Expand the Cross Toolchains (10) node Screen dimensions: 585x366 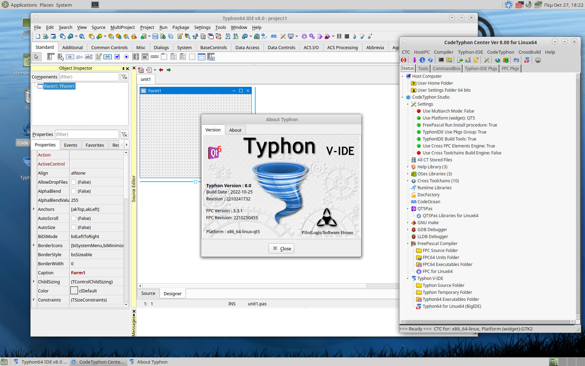408,181
